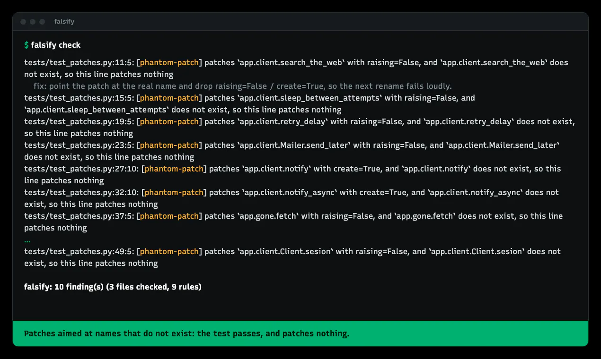Open file link tests/test_patches.py:37:5

pyautogui.click(x=79, y=216)
